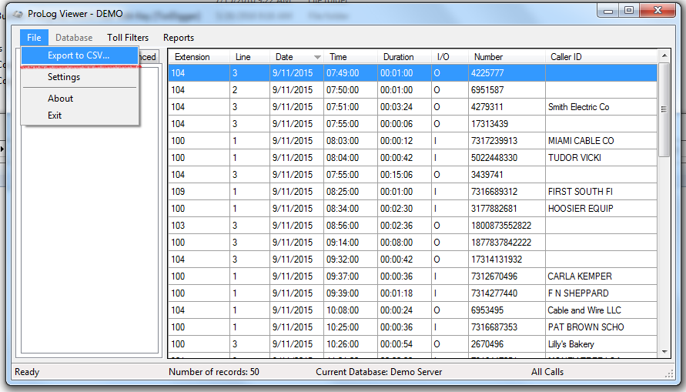Click the scroll up arrow of call list
This screenshot has width=686, height=392.
click(664, 56)
